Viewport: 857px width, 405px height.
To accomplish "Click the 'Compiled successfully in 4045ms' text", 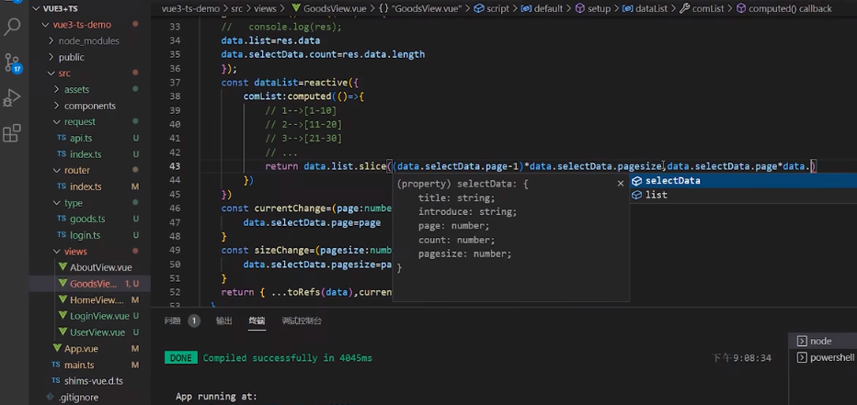I will 288,358.
